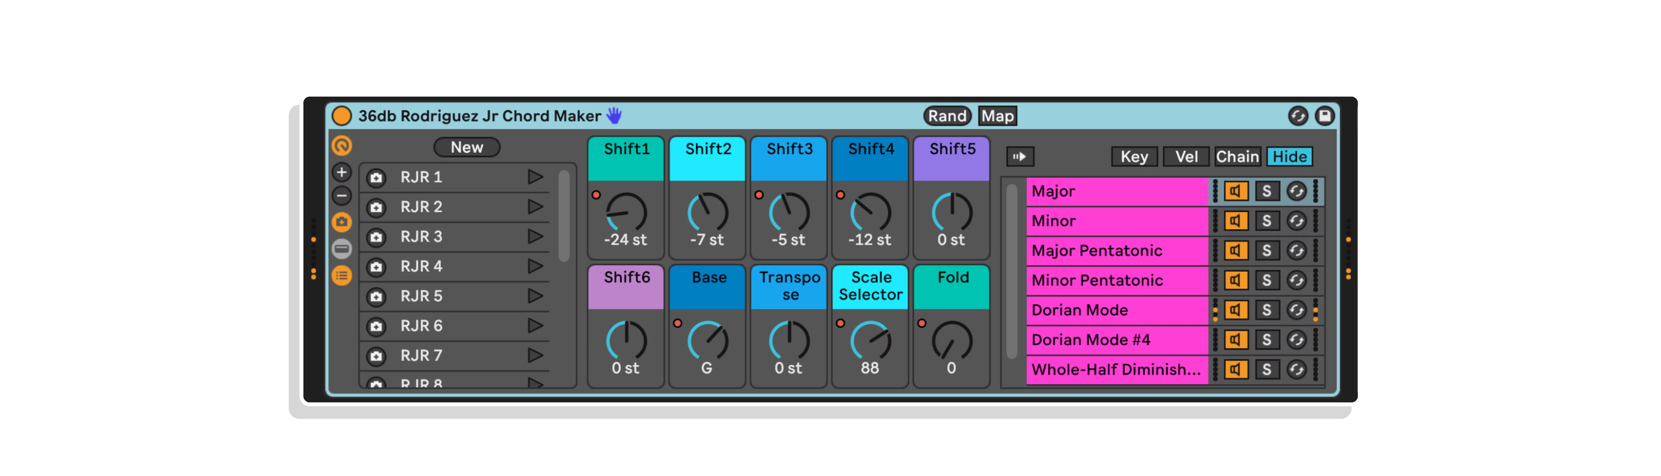Image resolution: width=1661 pixels, height=476 pixels.
Task: Click the save preset disk icon
Action: [1324, 116]
